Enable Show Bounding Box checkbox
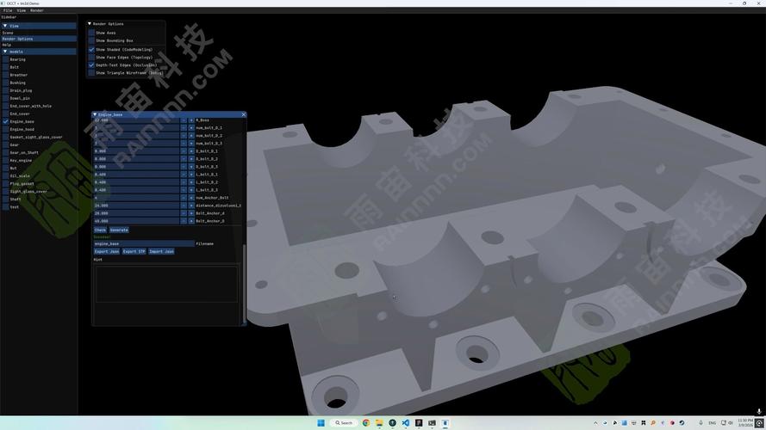Viewport: 766px width, 430px height. click(91, 40)
